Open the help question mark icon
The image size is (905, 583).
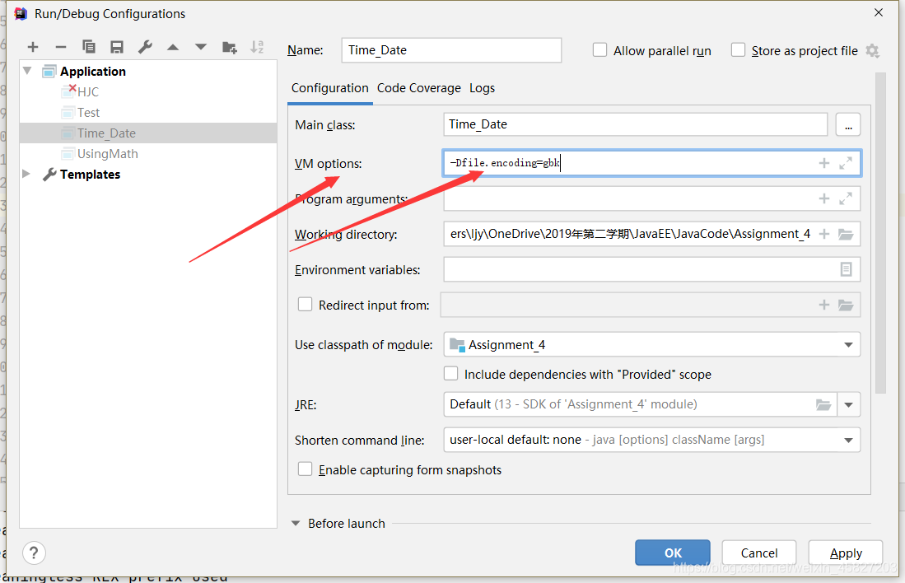pyautogui.click(x=33, y=553)
